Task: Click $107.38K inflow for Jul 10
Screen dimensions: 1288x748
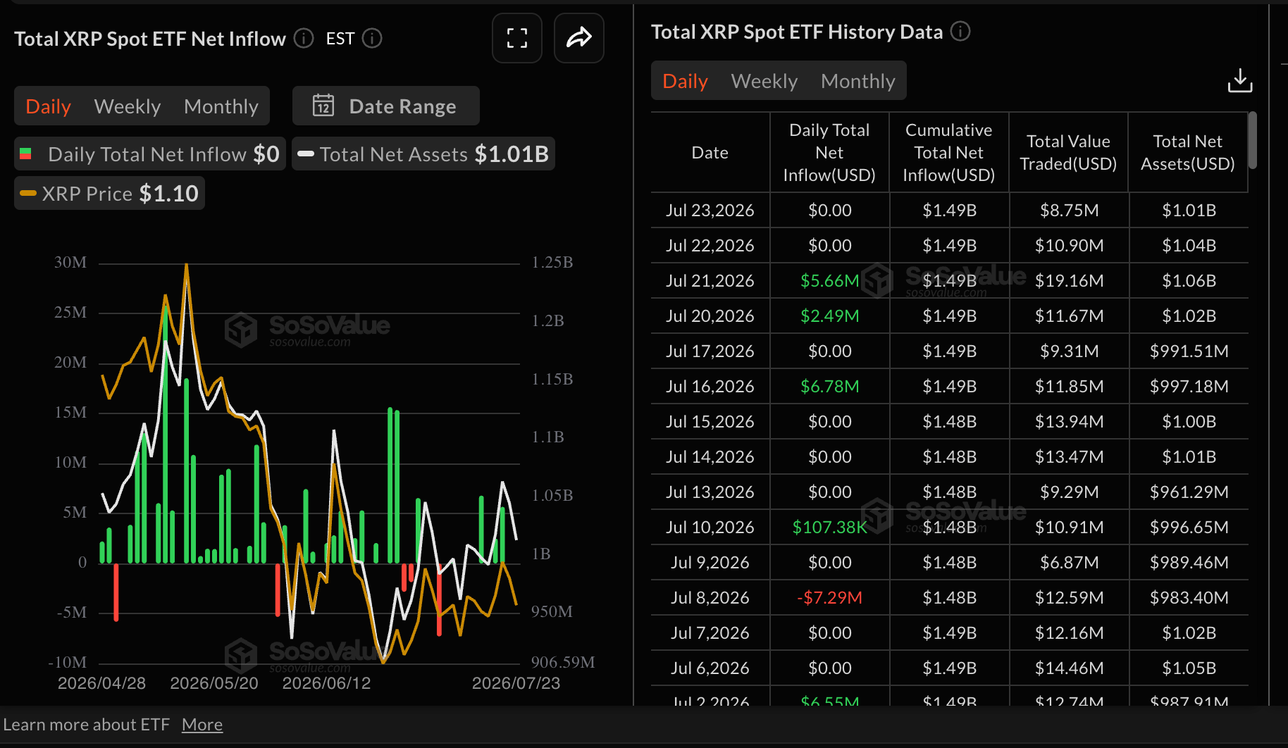Action: coord(830,527)
